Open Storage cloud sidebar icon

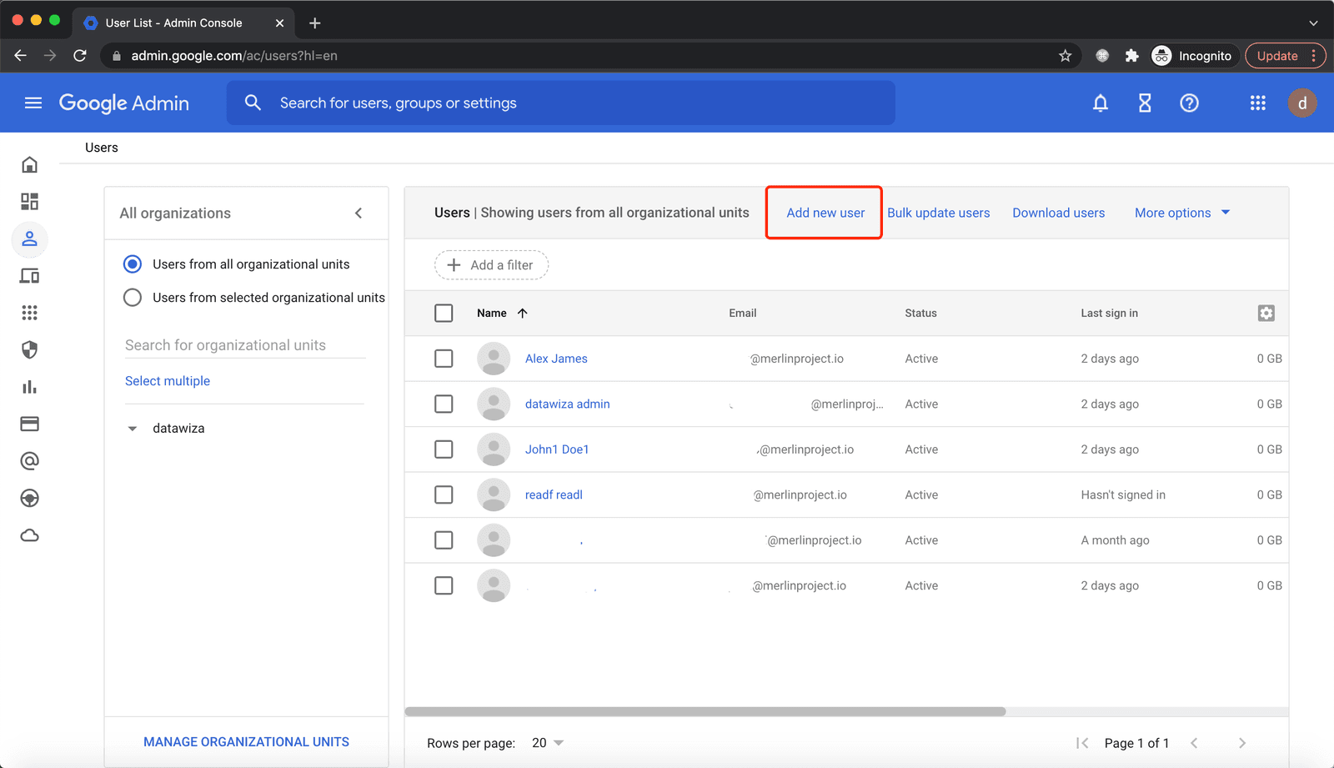point(30,535)
